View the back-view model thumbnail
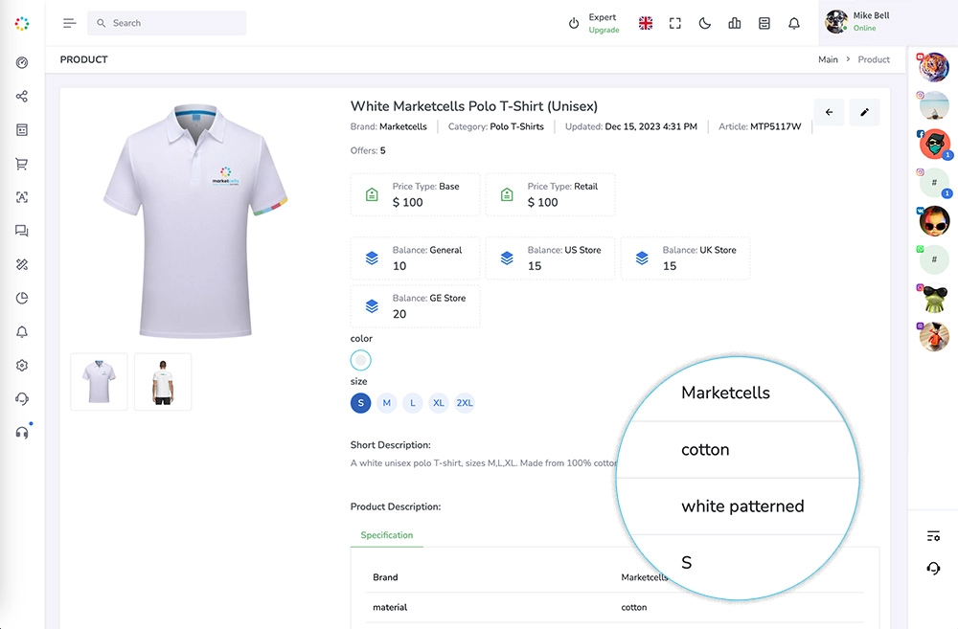Screen dimensions: 958x629 coord(163,381)
